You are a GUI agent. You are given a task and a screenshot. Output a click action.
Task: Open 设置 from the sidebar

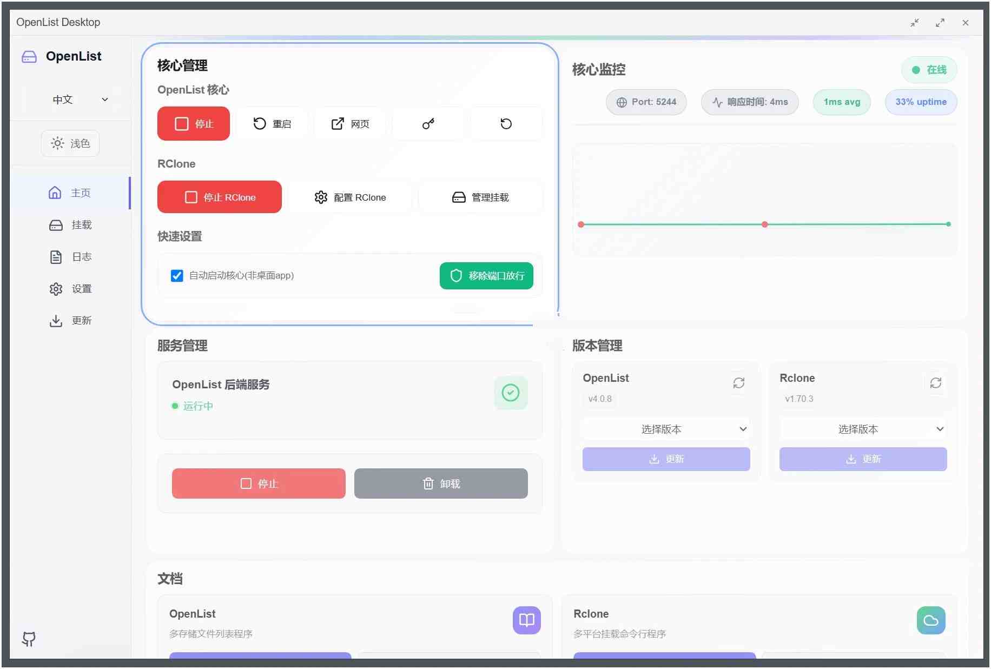tap(70, 289)
